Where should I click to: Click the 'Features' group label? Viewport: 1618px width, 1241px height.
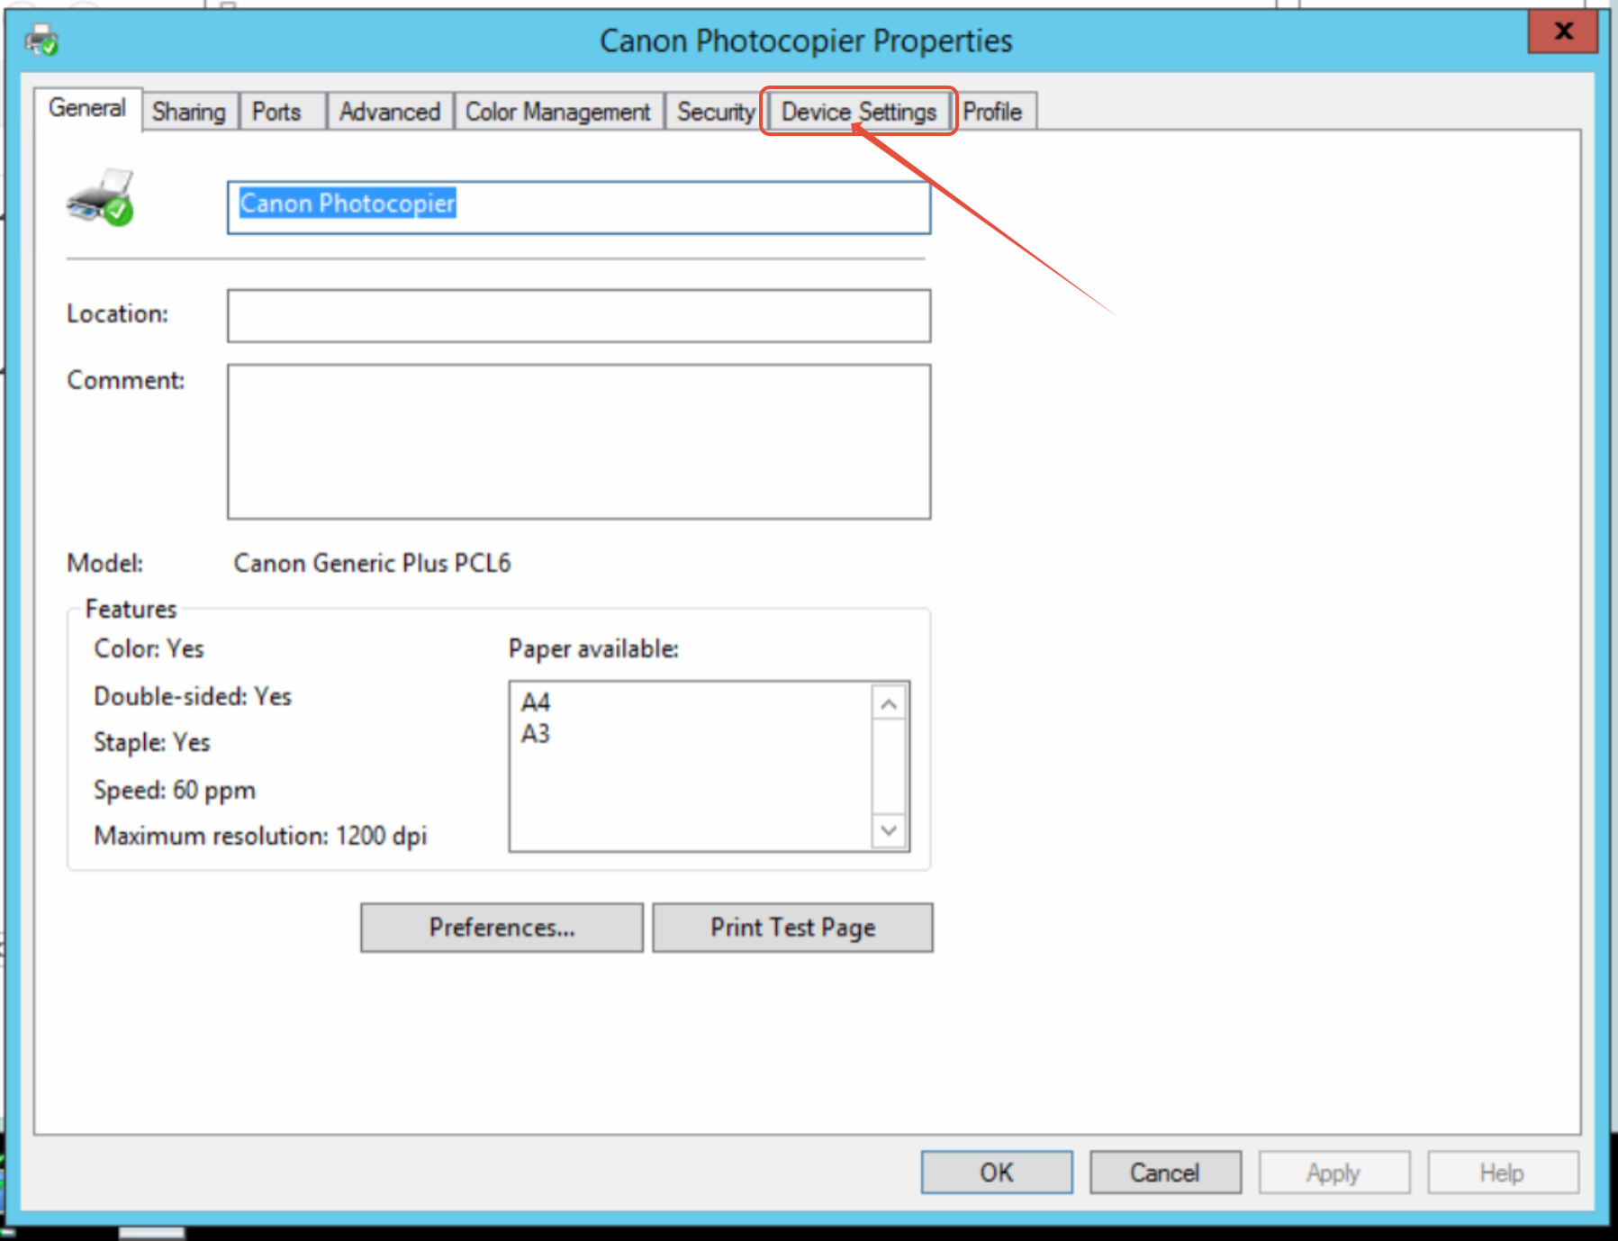pos(131,610)
